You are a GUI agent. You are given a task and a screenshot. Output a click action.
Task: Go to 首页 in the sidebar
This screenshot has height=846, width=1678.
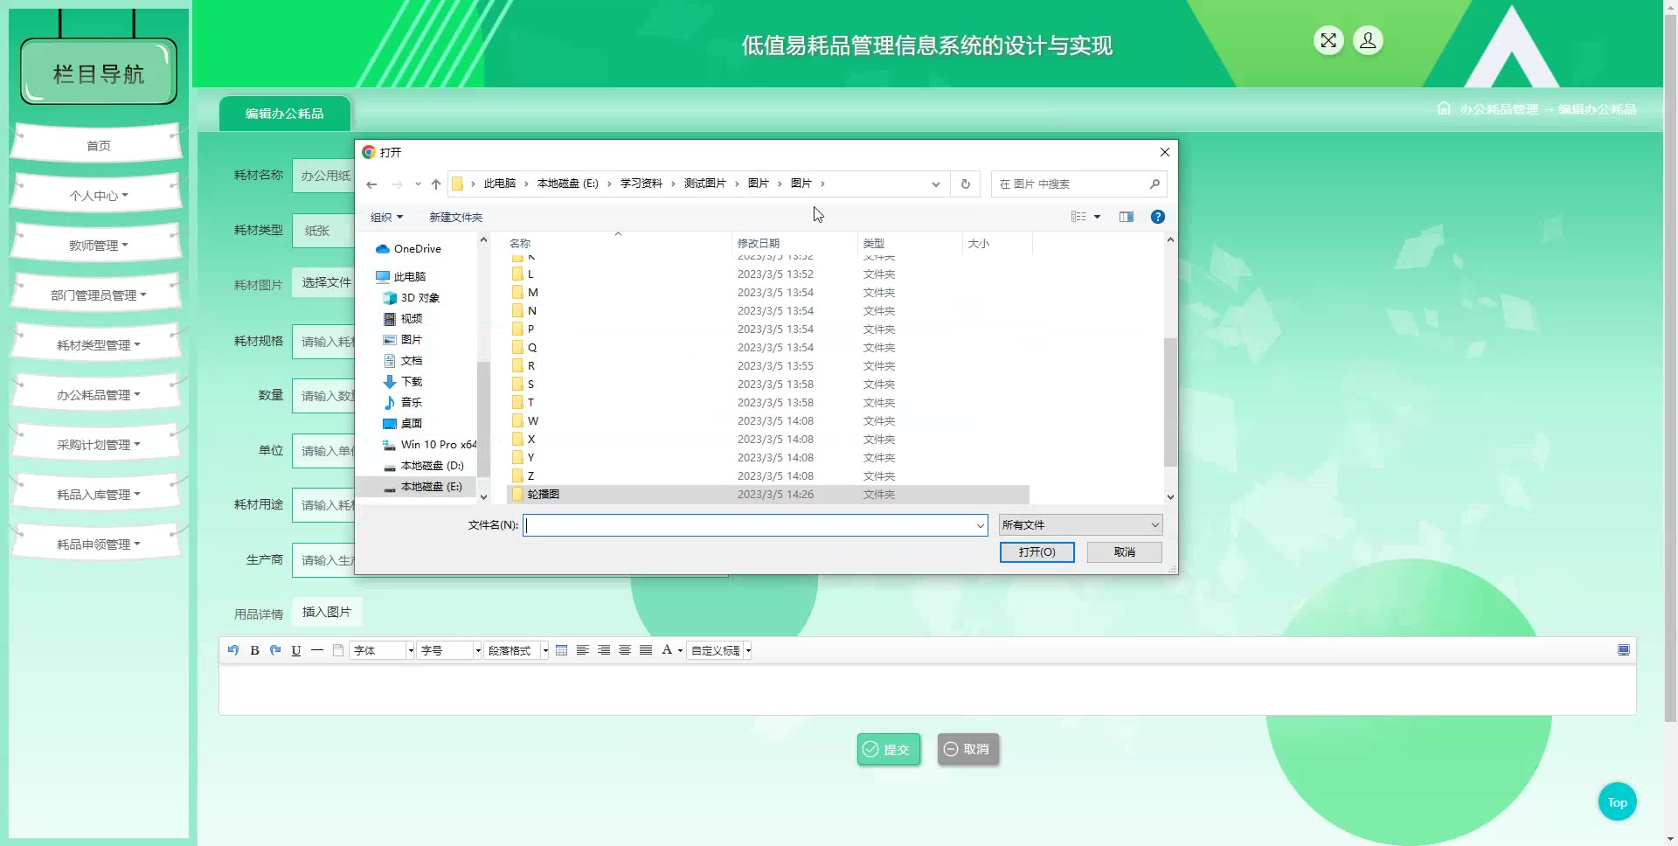98,146
